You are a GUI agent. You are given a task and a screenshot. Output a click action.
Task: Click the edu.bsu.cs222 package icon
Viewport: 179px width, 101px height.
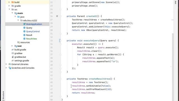click(22, 20)
